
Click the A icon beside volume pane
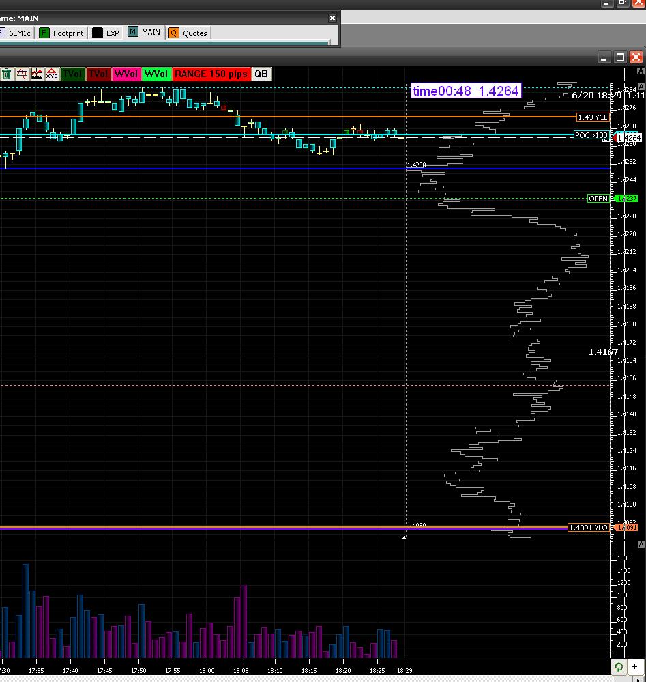[x=640, y=543]
